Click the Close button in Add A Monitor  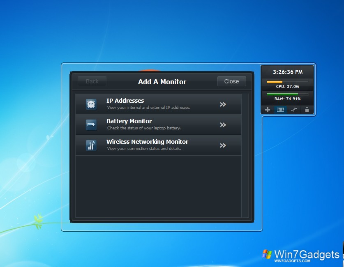[x=231, y=81]
